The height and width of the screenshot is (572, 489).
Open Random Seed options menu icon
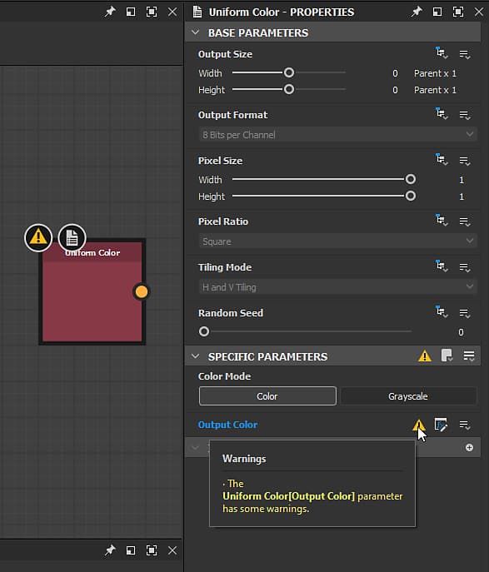tap(465, 313)
